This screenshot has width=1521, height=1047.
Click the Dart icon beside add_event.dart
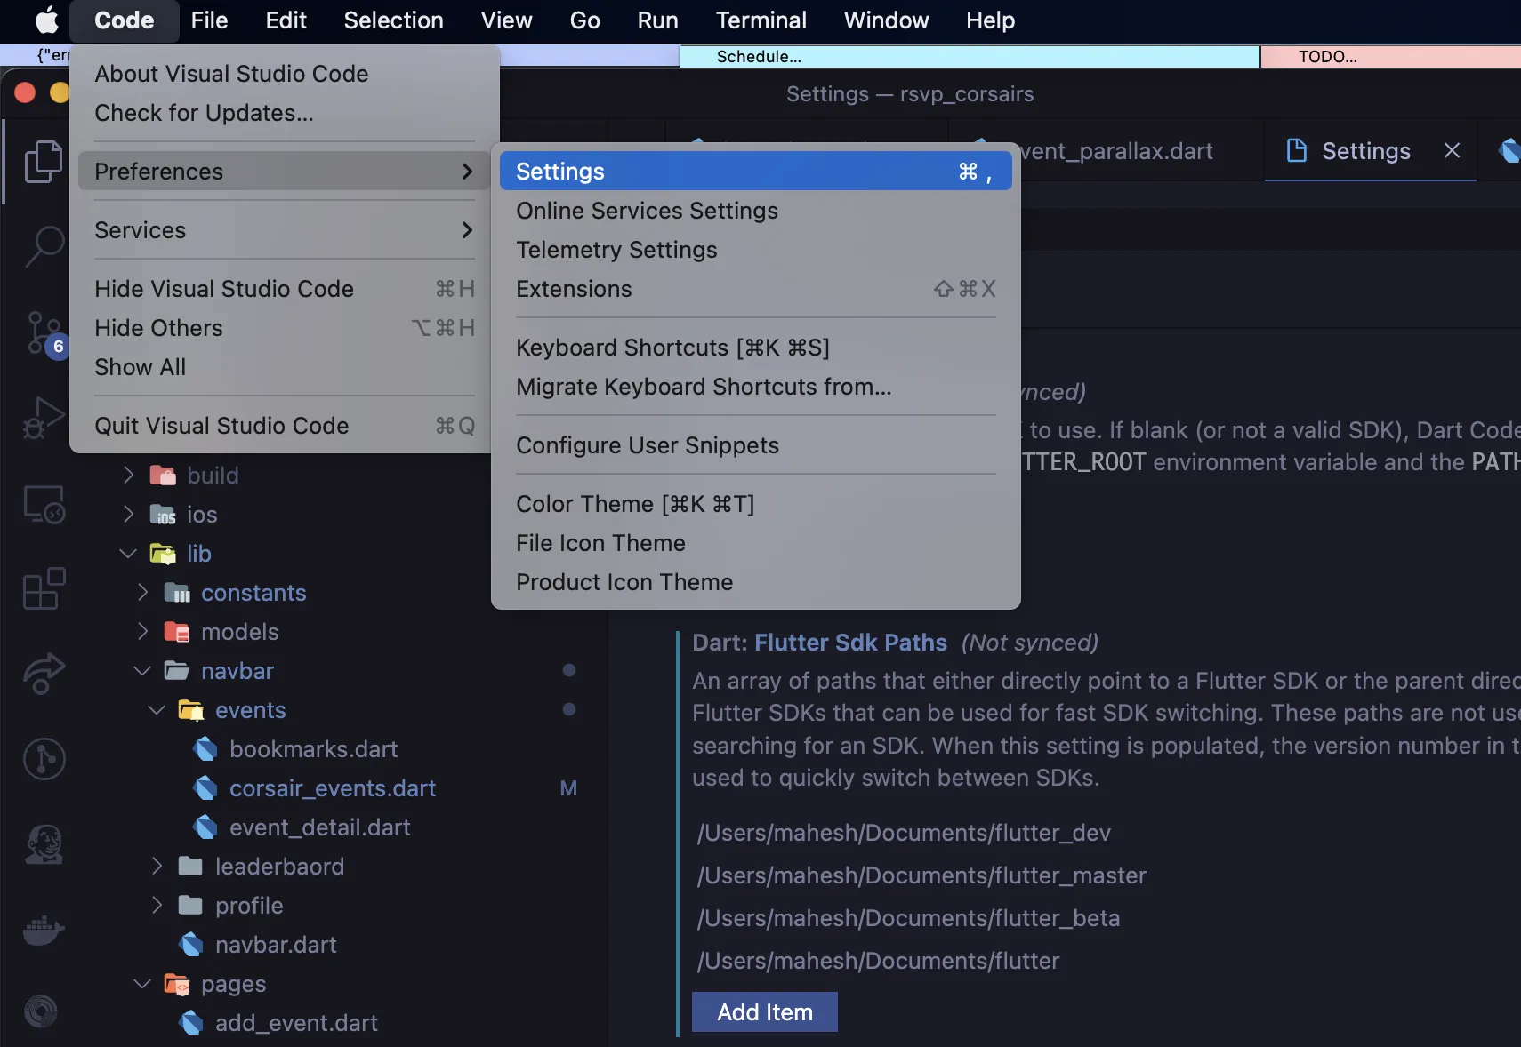191,1023
